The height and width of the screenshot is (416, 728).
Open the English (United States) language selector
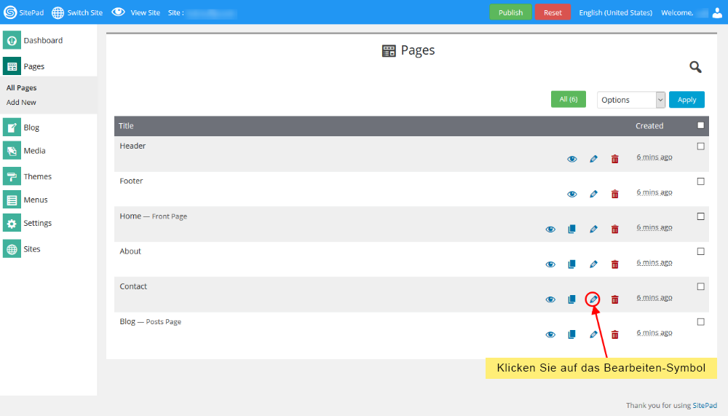point(615,12)
